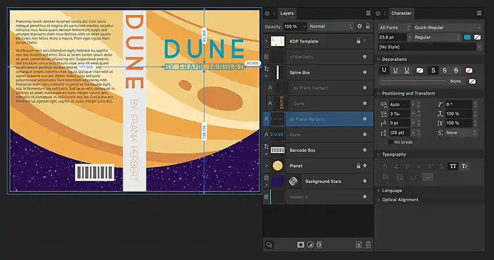Viewport: 494px width, 260px height.
Task: Open Layer Effects FX button
Action: tap(320, 244)
